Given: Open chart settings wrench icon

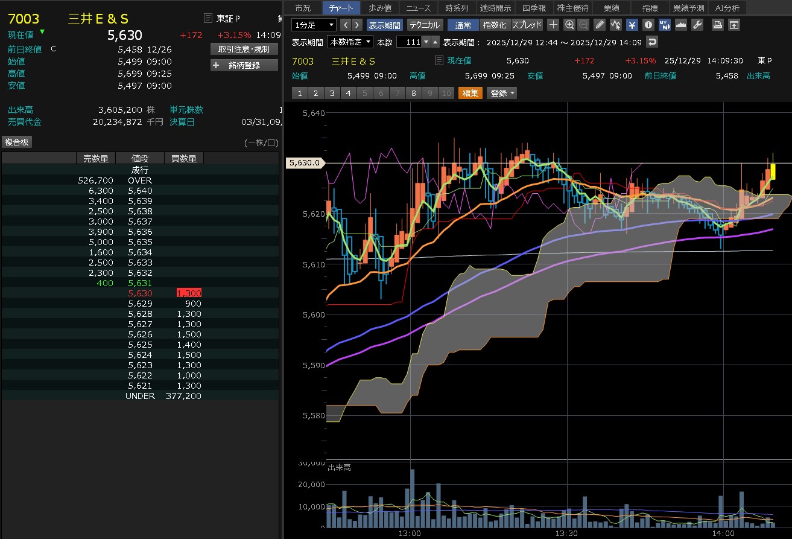Looking at the screenshot, I should 697,25.
